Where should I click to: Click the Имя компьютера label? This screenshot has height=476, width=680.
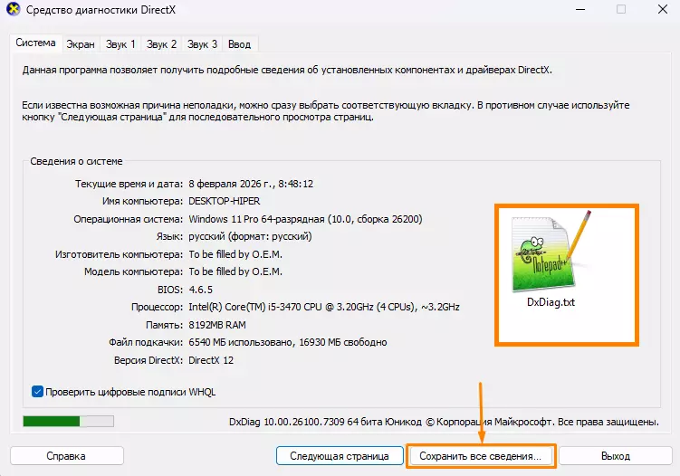tap(143, 201)
